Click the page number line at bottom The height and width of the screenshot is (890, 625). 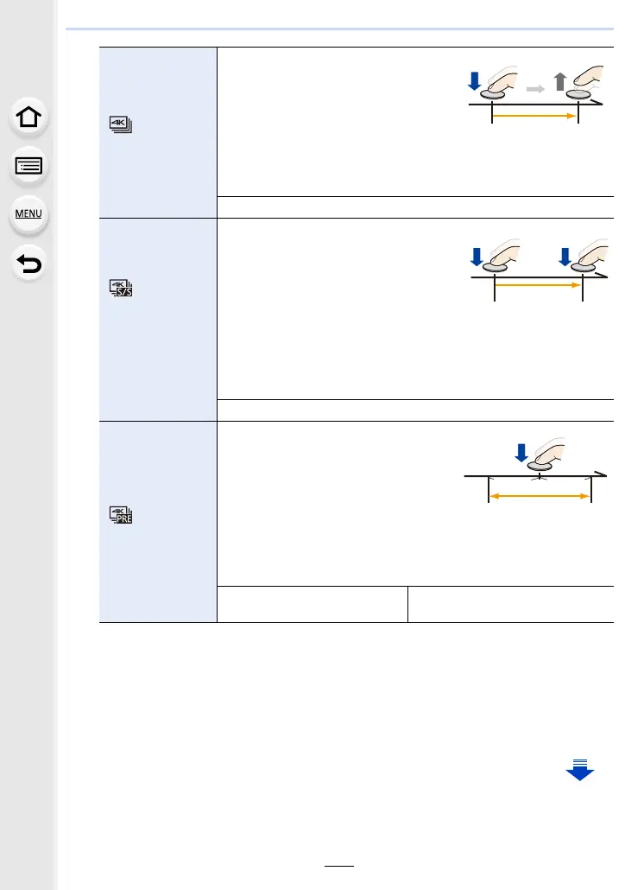[x=339, y=866]
